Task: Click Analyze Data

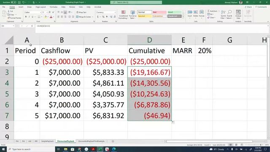Action: [x=238, y=14]
